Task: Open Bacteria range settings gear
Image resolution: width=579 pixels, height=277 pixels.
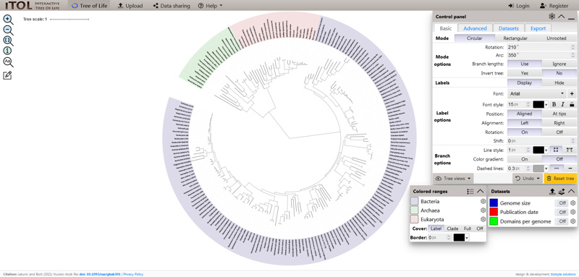Action: tap(482, 201)
